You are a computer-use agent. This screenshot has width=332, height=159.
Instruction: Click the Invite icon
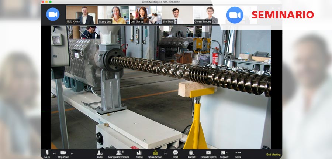click(100, 153)
